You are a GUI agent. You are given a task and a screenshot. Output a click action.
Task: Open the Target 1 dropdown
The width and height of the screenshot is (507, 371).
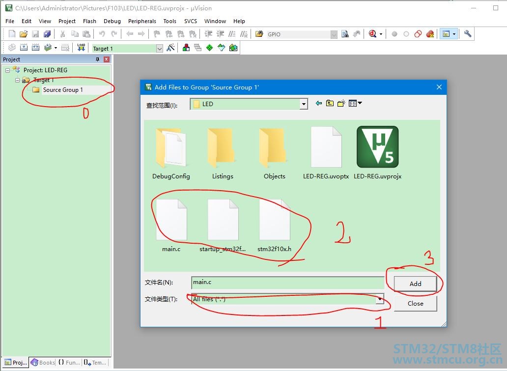click(159, 49)
